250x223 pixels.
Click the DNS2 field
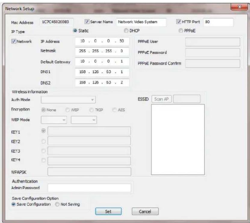click(x=102, y=83)
